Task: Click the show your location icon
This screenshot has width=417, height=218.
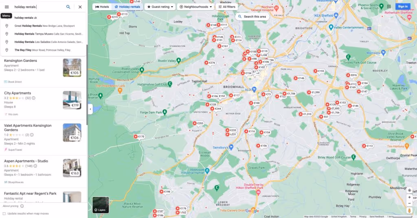Action: tap(409, 190)
